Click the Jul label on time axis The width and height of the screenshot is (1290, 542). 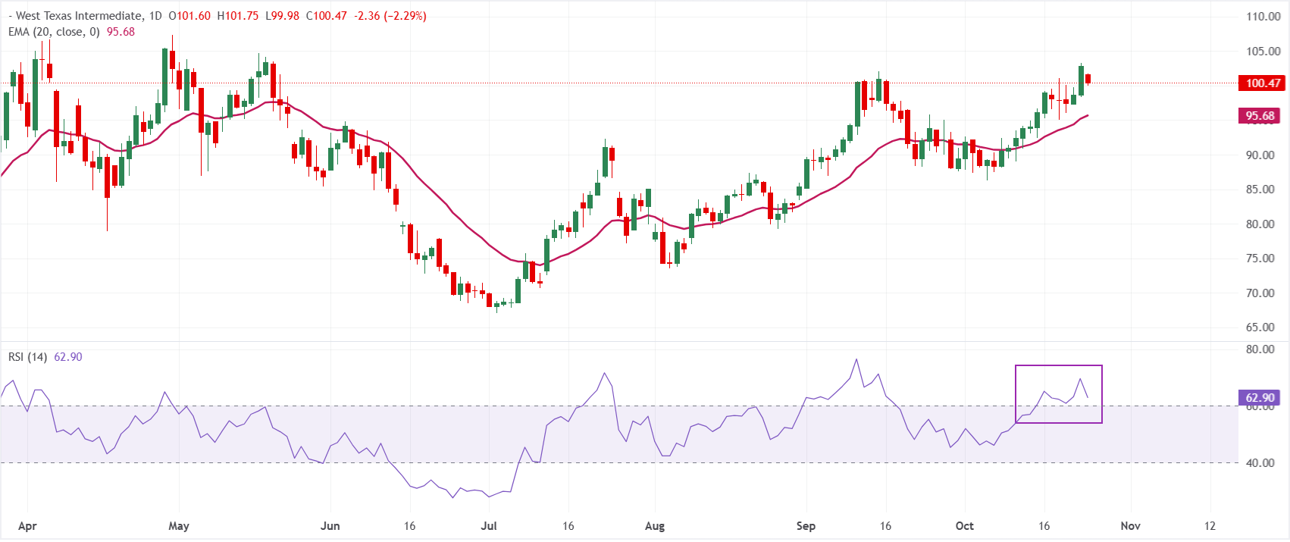489,526
